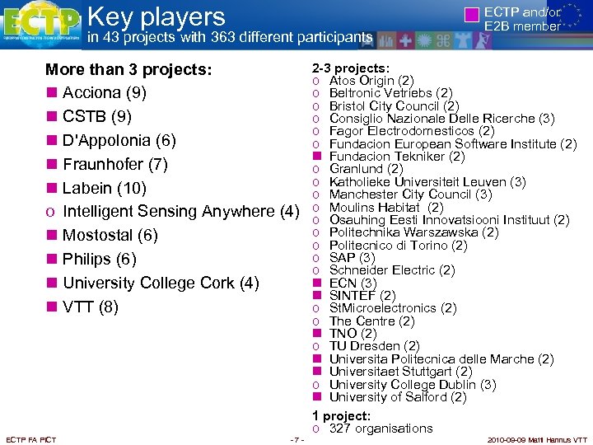Click the brown city skyline icon
The height and width of the screenshot is (445, 593).
pyautogui.click(x=386, y=41)
